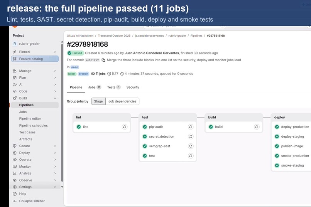Screen dimensions: 311x207
Task: Click the pip-audit passed status icon
Action: point(145,127)
